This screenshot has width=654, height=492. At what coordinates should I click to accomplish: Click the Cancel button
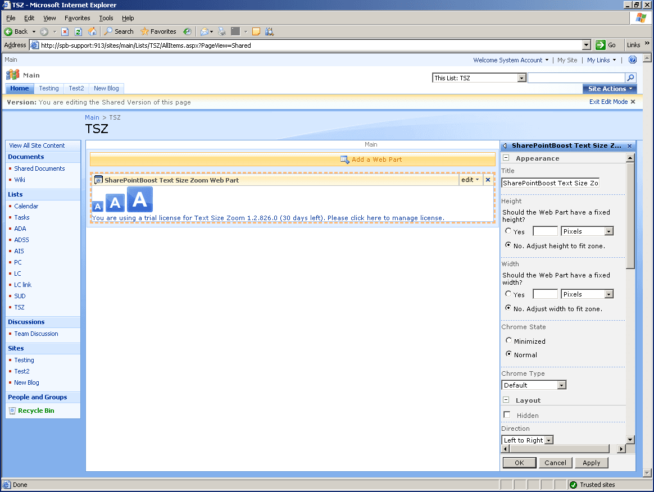pyautogui.click(x=555, y=462)
